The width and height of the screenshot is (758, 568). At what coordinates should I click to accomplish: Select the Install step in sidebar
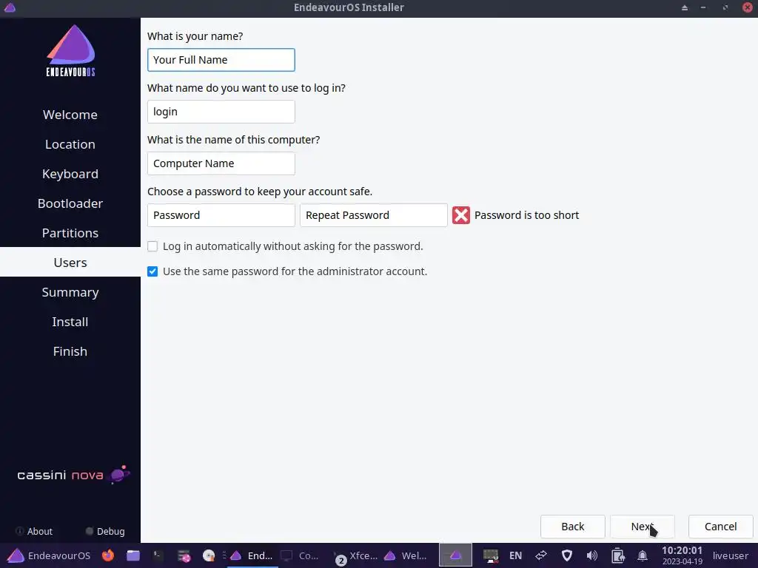(70, 322)
